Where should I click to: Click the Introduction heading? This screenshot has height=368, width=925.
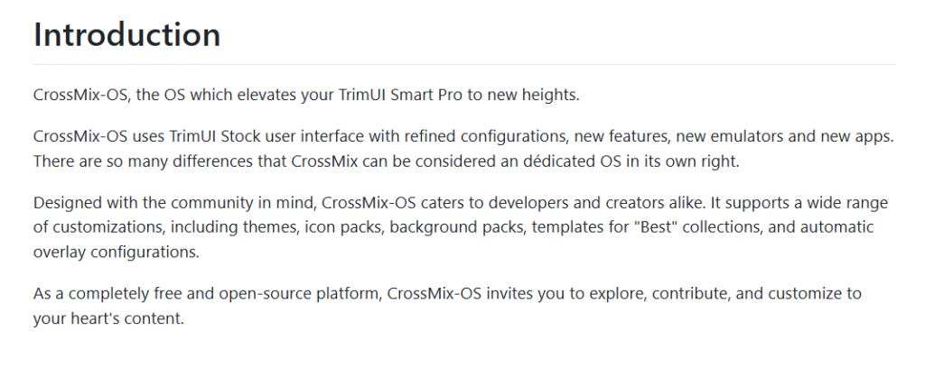coord(126,34)
